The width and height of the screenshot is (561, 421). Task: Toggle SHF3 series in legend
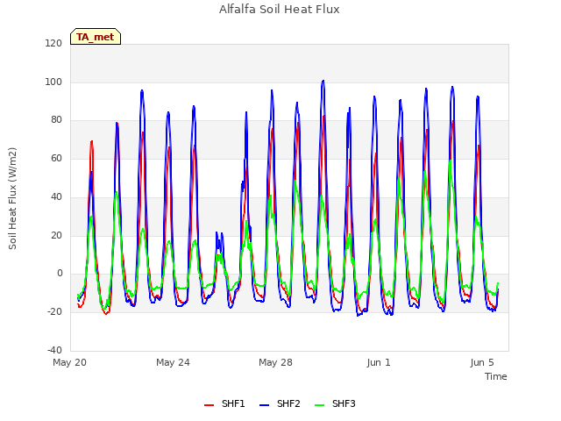(335, 403)
